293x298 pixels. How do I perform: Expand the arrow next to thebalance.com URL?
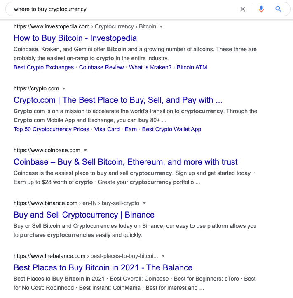click(164, 256)
